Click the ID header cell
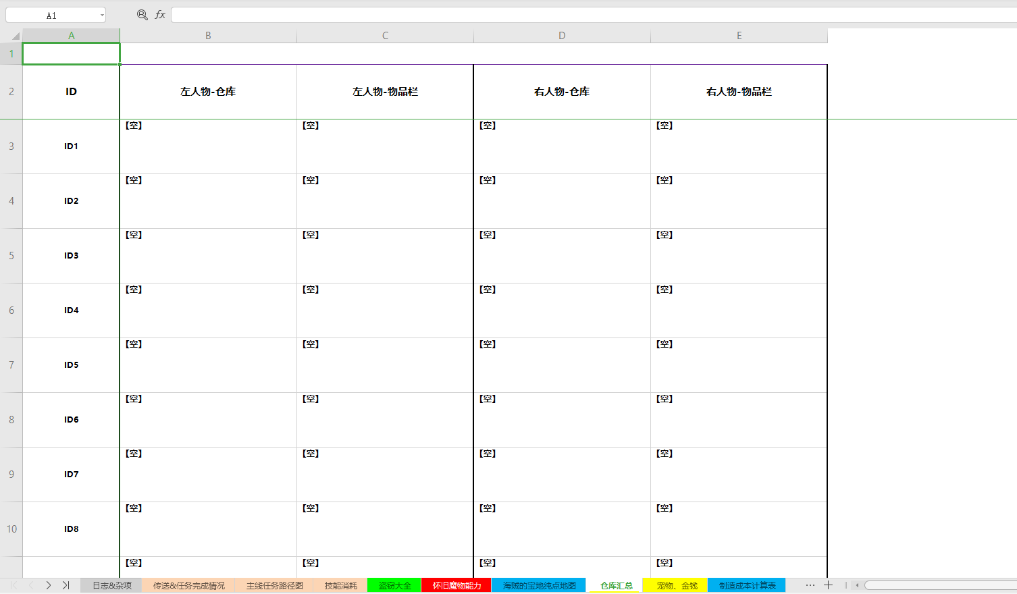1017x594 pixels. click(71, 92)
